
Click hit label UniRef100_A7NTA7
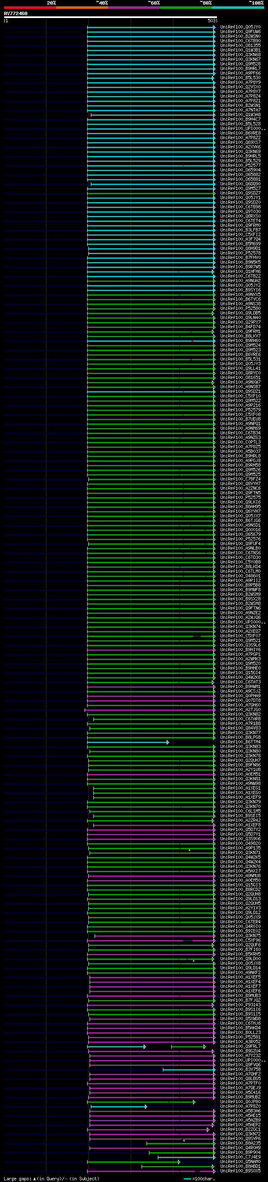click(240, 110)
